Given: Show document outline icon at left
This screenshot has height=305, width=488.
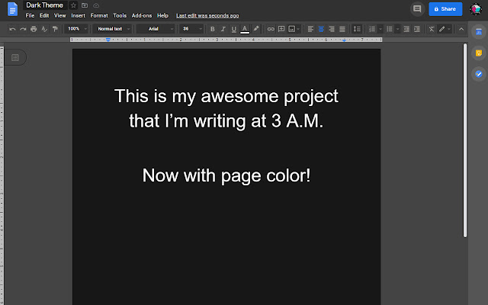Looking at the screenshot, I should [15, 57].
